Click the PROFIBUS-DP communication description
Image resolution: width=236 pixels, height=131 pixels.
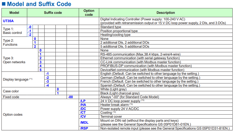pos(146,66)
